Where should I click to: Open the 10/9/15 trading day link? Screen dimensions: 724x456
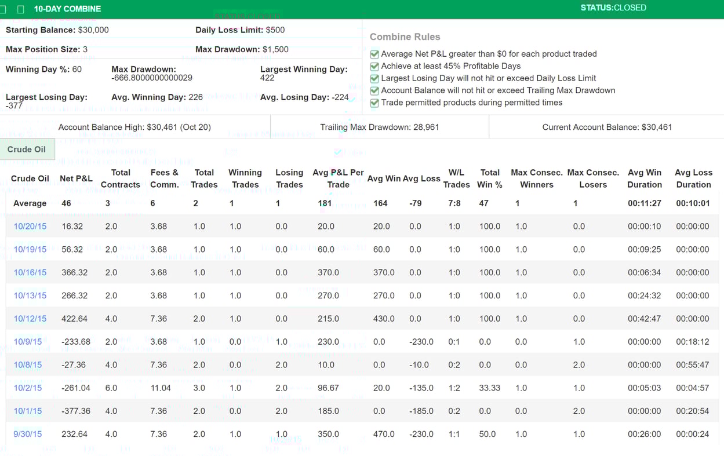(28, 342)
